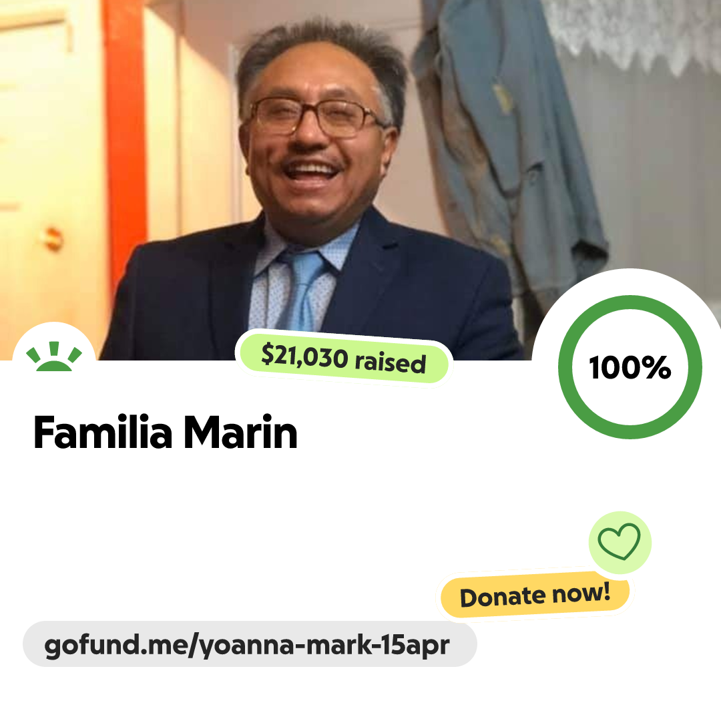
Task: Click the door knob in the photo
Action: (x=53, y=238)
